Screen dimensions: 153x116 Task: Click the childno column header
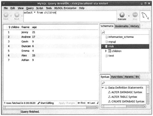[x=14, y=27]
